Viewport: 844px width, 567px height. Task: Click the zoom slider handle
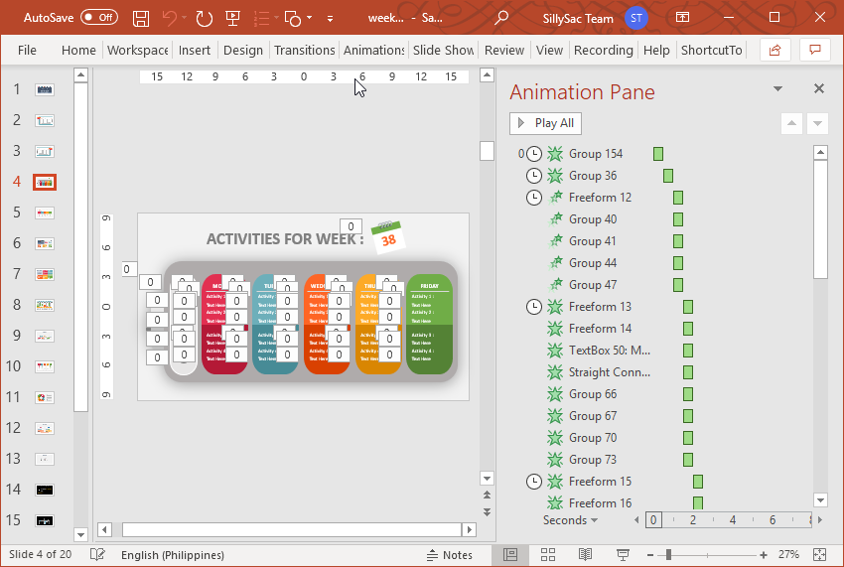pos(668,555)
